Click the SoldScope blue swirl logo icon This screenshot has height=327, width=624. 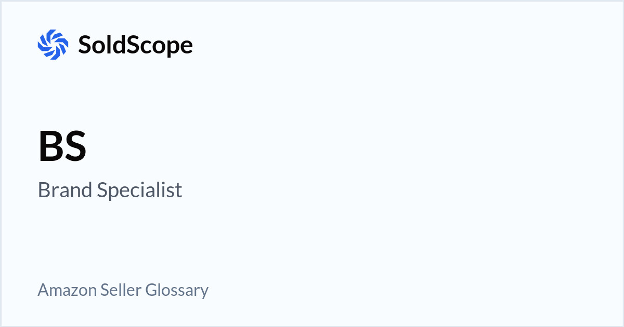[53, 45]
